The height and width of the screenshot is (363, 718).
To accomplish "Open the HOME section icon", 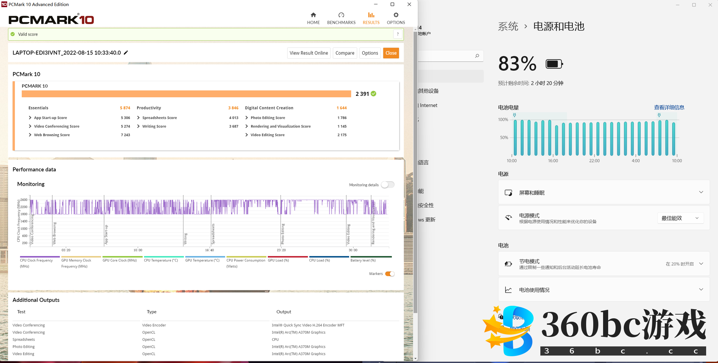I will (313, 15).
